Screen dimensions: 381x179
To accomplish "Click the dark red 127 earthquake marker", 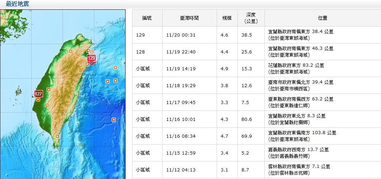I will (x=38, y=94).
